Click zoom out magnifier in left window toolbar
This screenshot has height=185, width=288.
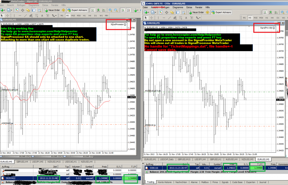point(116,10)
